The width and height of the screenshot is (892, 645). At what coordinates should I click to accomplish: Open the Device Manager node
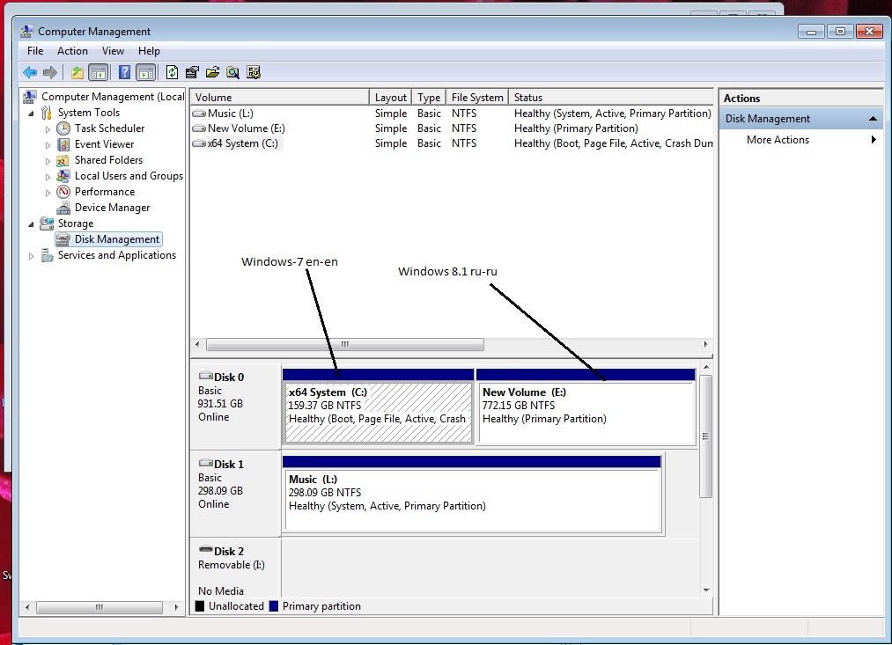112,208
